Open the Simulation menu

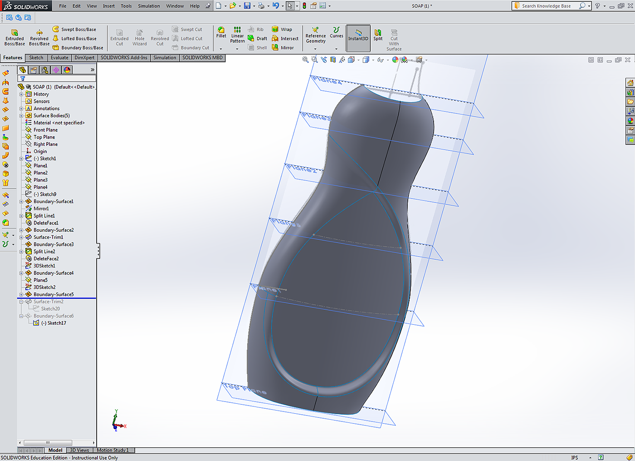[x=149, y=6]
